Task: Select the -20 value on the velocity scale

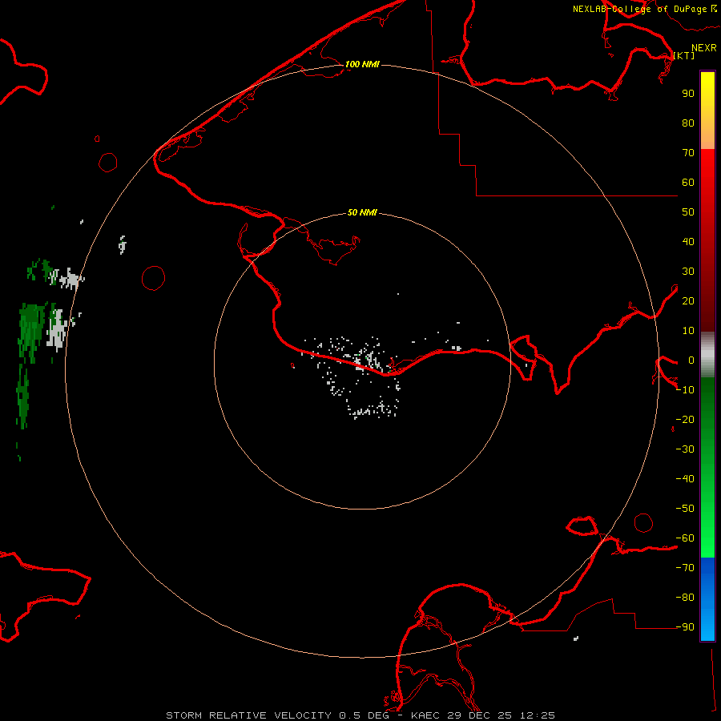Action: 685,420
